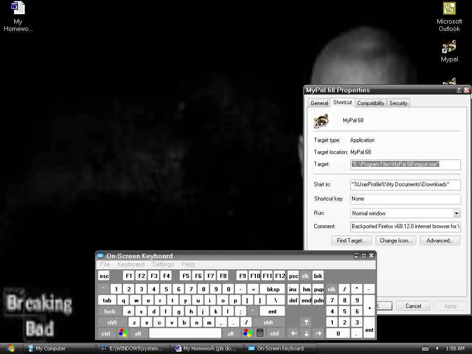Click Cancel in MyPal 68 Properties
This screenshot has width=472, height=354.
pyautogui.click(x=413, y=306)
